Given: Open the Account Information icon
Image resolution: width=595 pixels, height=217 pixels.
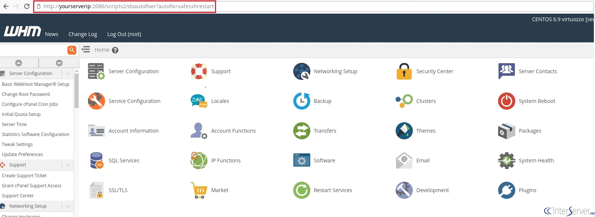Looking at the screenshot, I should (x=96, y=131).
